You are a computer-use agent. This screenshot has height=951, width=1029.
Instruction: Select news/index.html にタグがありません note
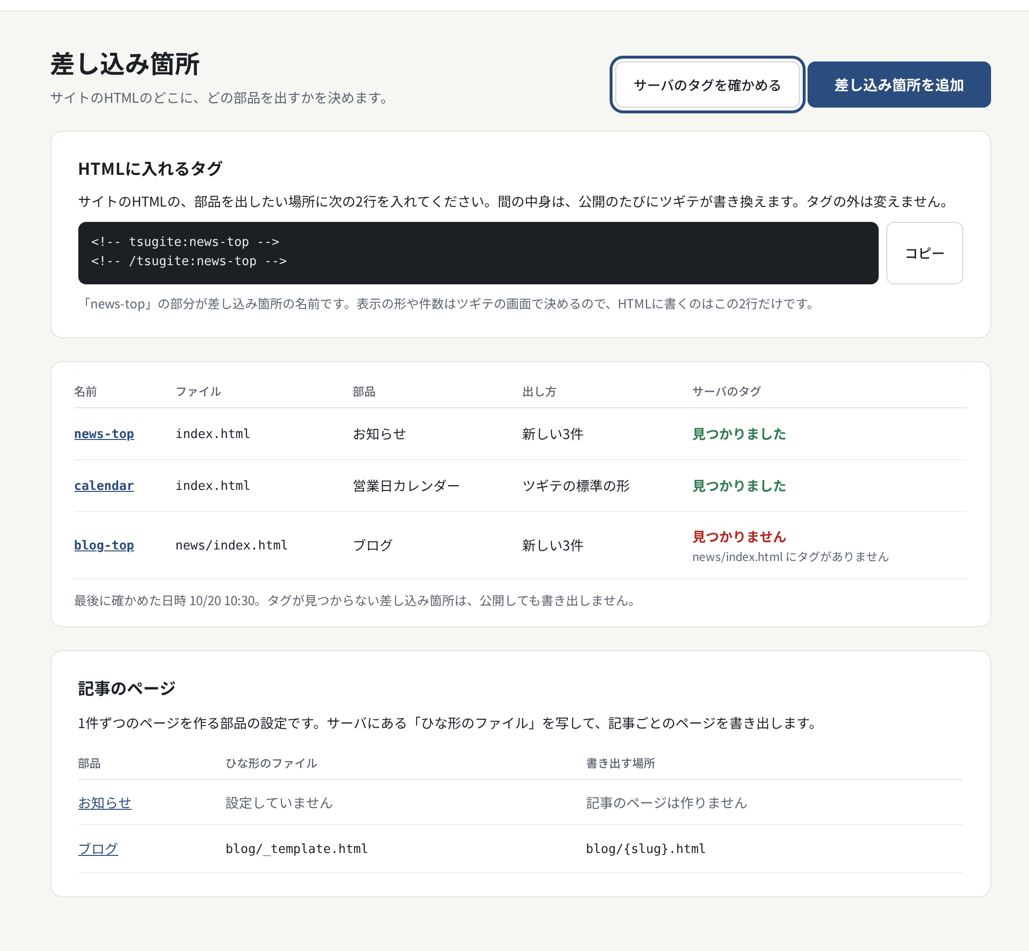click(791, 557)
